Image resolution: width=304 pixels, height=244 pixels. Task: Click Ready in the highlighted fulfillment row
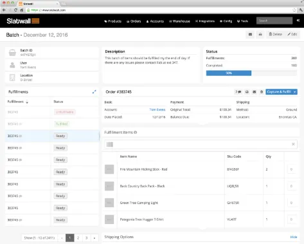pos(60,136)
